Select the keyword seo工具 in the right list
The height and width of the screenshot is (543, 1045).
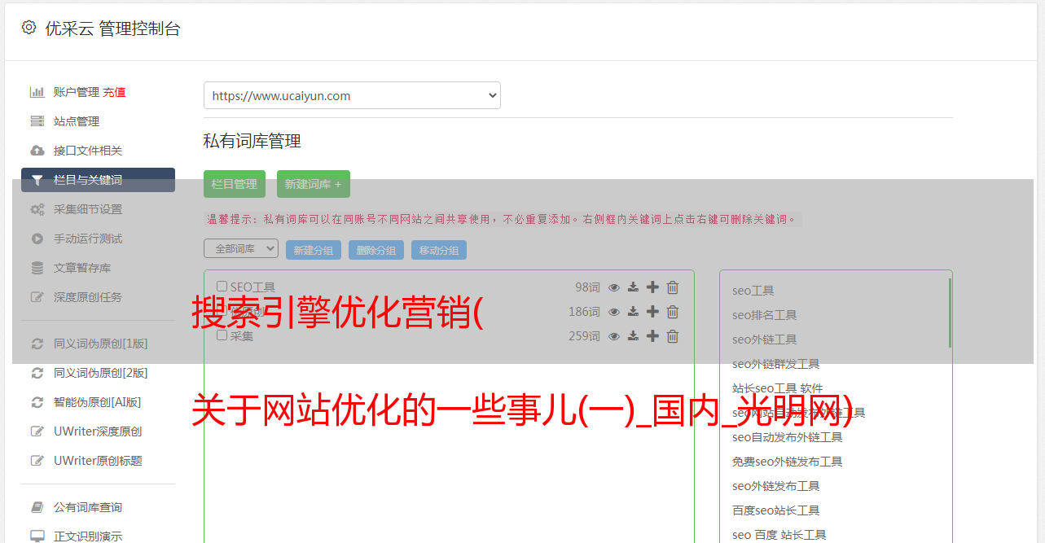753,291
